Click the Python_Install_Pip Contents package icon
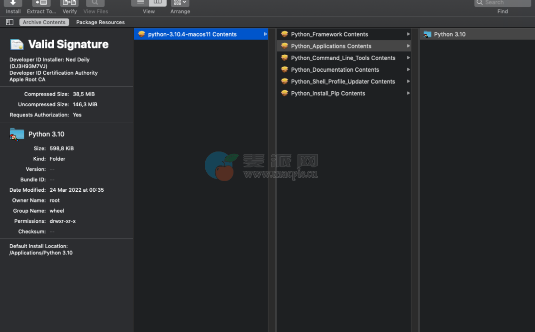Image resolution: width=535 pixels, height=332 pixels. (285, 93)
